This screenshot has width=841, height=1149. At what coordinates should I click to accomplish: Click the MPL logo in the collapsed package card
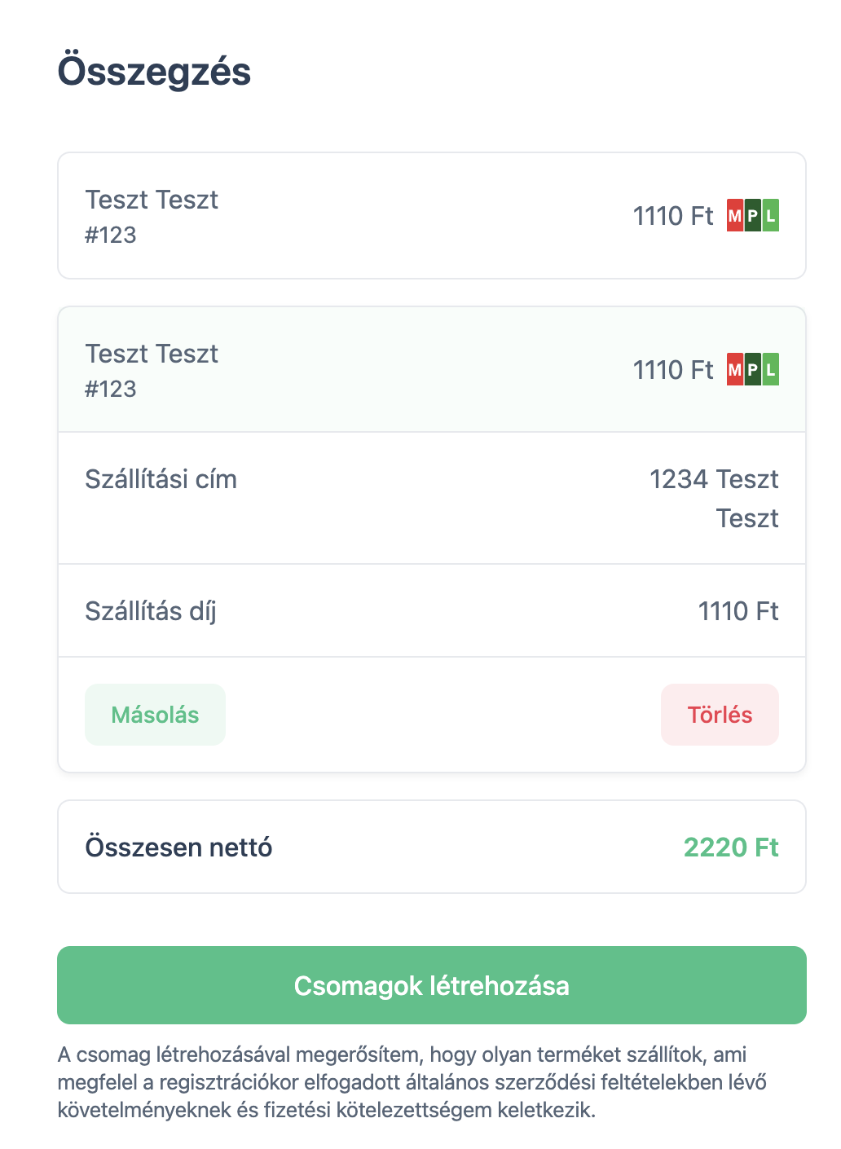(752, 216)
